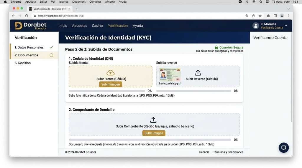
Task: Open Control Center in menu bar
Action: tap(267, 2)
